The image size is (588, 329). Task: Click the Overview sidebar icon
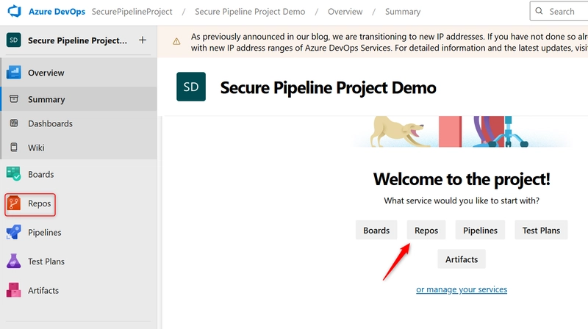13,72
